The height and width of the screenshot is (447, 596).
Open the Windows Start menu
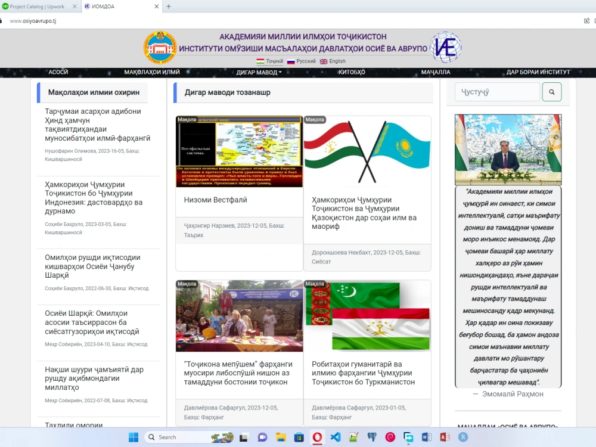134,437
